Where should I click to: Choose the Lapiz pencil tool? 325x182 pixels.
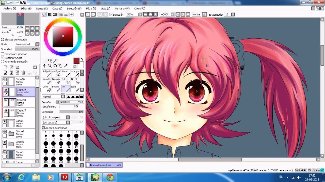[75, 88]
